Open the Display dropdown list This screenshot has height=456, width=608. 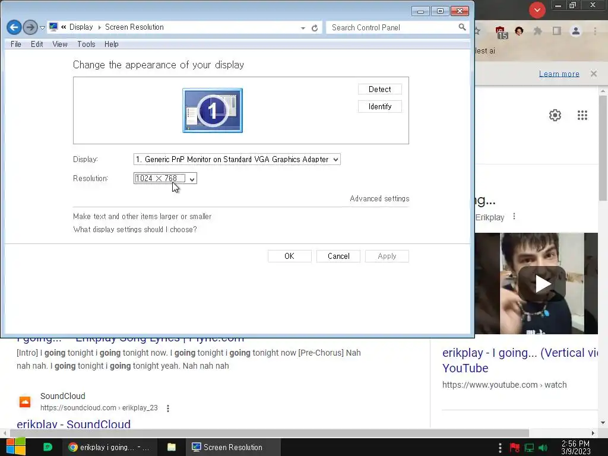pyautogui.click(x=237, y=159)
